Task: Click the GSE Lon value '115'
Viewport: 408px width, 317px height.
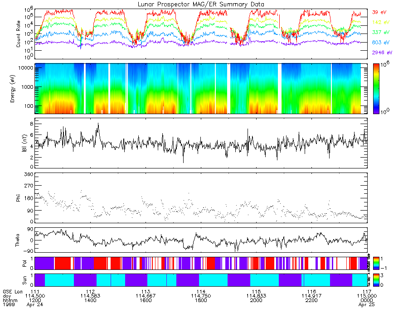Action: coord(256,292)
